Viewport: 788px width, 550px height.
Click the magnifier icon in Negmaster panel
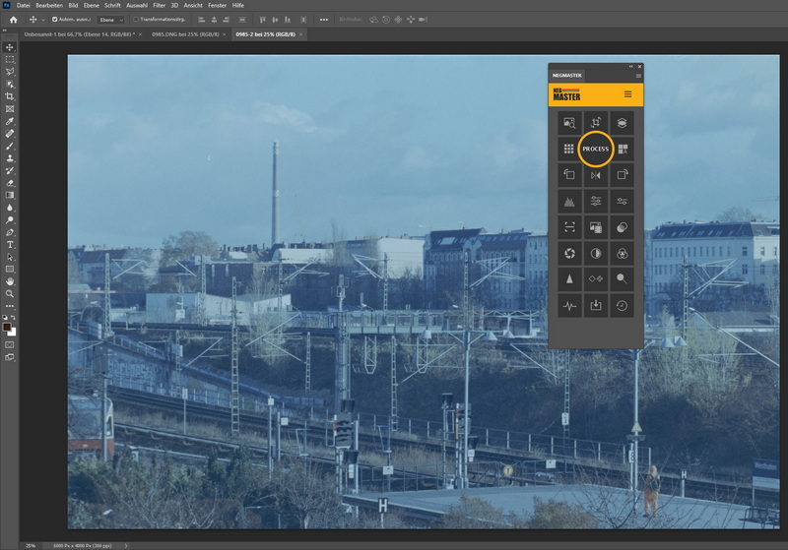tap(623, 279)
